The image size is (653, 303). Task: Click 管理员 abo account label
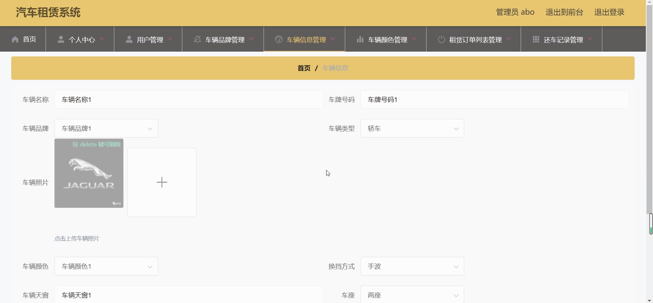pyautogui.click(x=515, y=12)
